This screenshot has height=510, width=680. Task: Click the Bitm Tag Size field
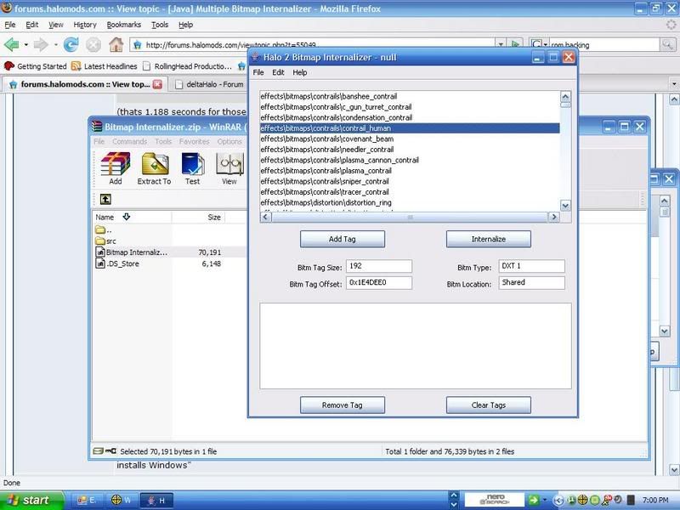click(x=379, y=266)
